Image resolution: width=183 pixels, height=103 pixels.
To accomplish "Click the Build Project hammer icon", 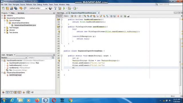I will [x=55, y=8].
